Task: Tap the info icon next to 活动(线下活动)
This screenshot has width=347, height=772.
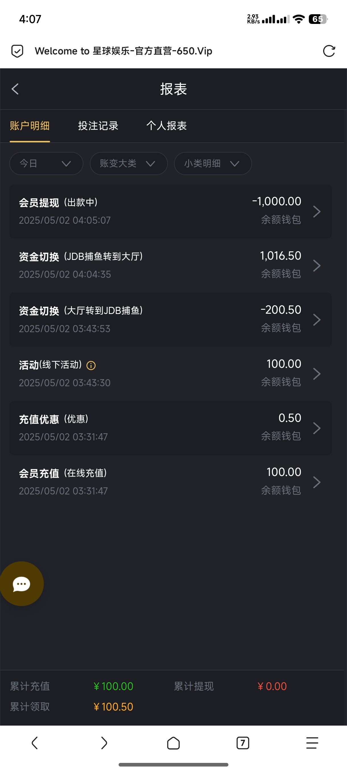Action: coord(91,365)
